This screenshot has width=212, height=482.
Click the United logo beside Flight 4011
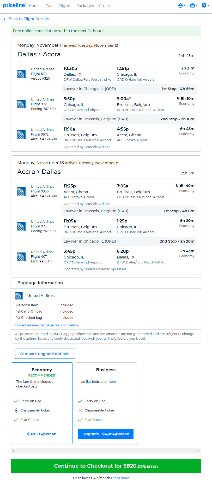point(22,257)
